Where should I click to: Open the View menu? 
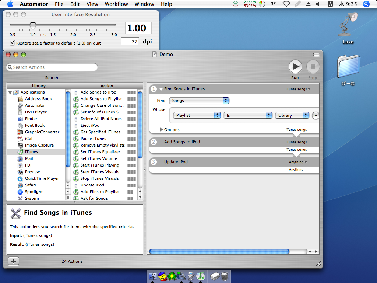92,4
